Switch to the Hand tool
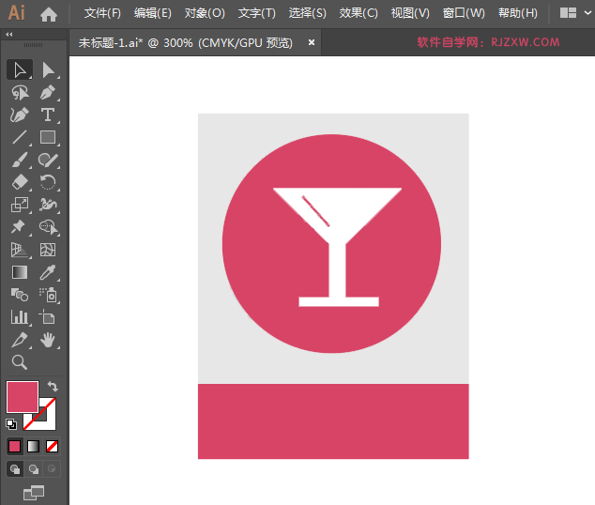595x505 pixels. tap(48, 340)
